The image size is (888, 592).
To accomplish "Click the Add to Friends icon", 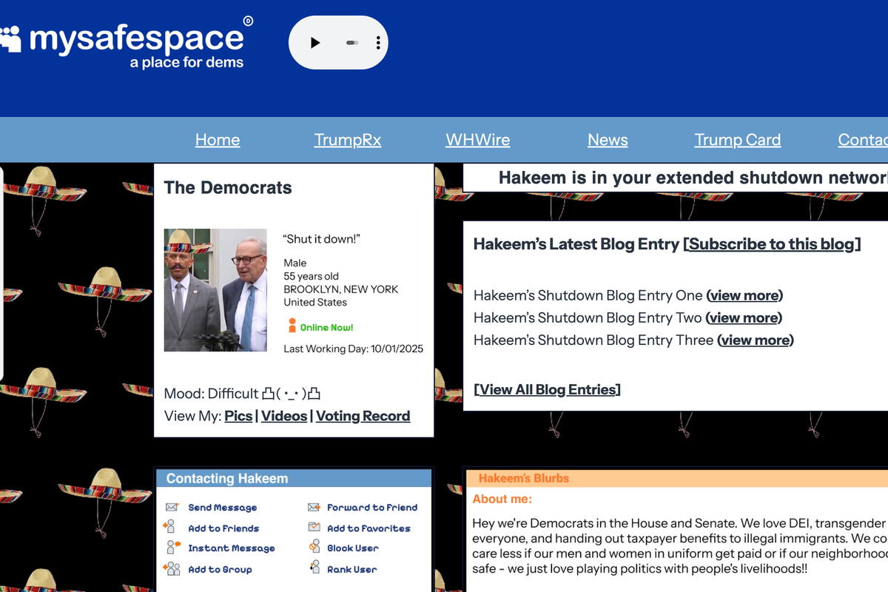I will (x=172, y=528).
